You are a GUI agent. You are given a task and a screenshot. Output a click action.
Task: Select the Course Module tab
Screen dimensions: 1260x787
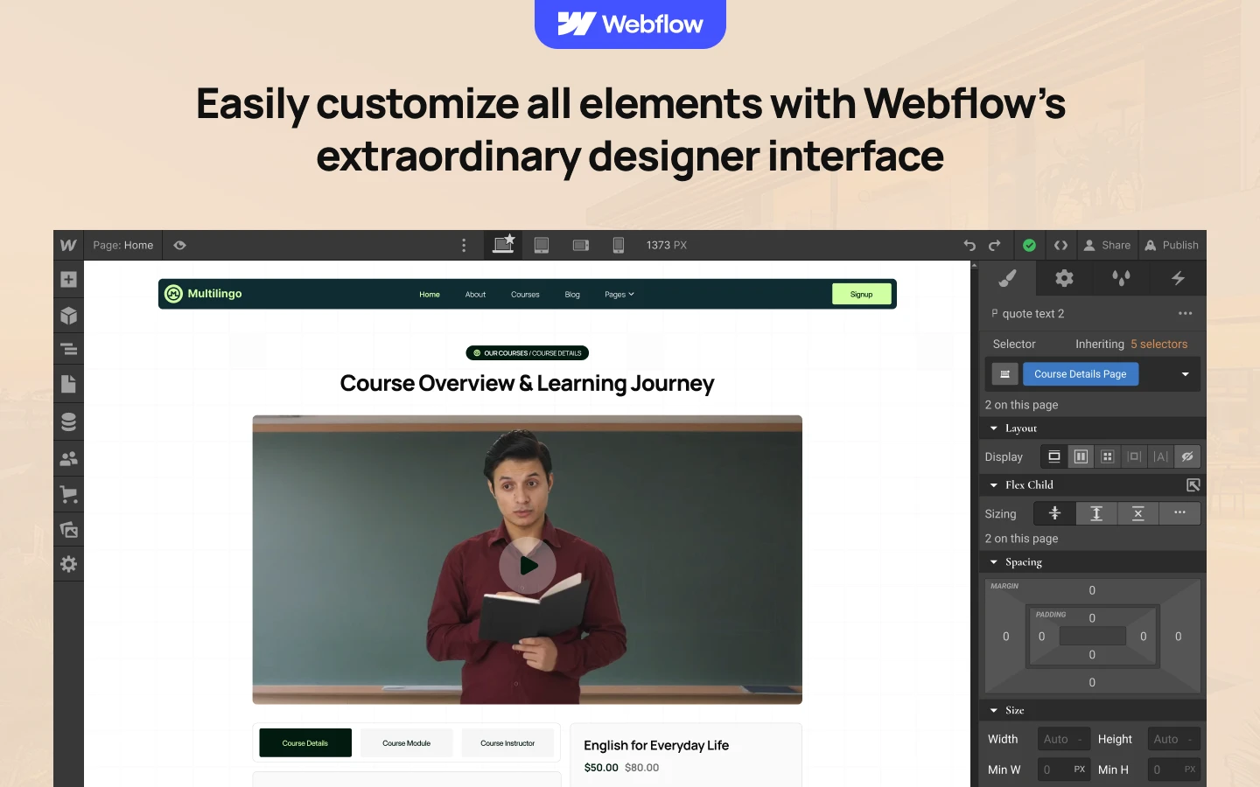(x=406, y=743)
